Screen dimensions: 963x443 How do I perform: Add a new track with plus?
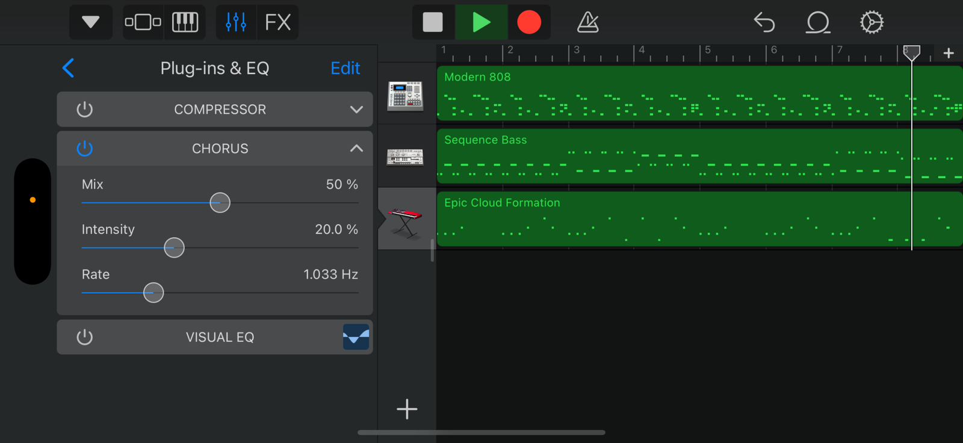(x=407, y=409)
